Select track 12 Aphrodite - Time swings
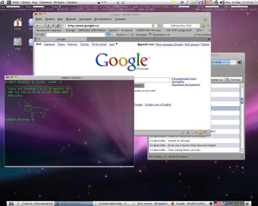 pos(194,150)
